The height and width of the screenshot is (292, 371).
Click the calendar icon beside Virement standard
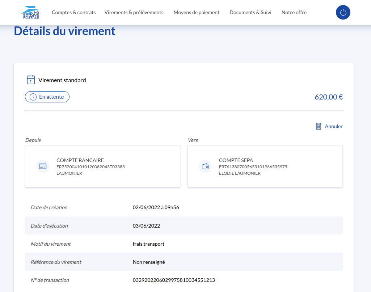click(31, 80)
